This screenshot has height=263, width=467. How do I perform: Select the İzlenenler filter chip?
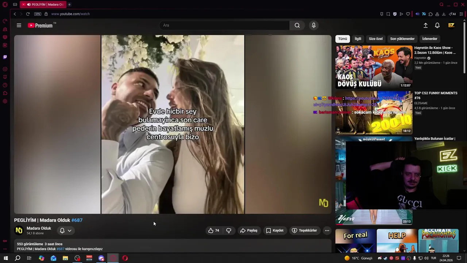coord(429,39)
